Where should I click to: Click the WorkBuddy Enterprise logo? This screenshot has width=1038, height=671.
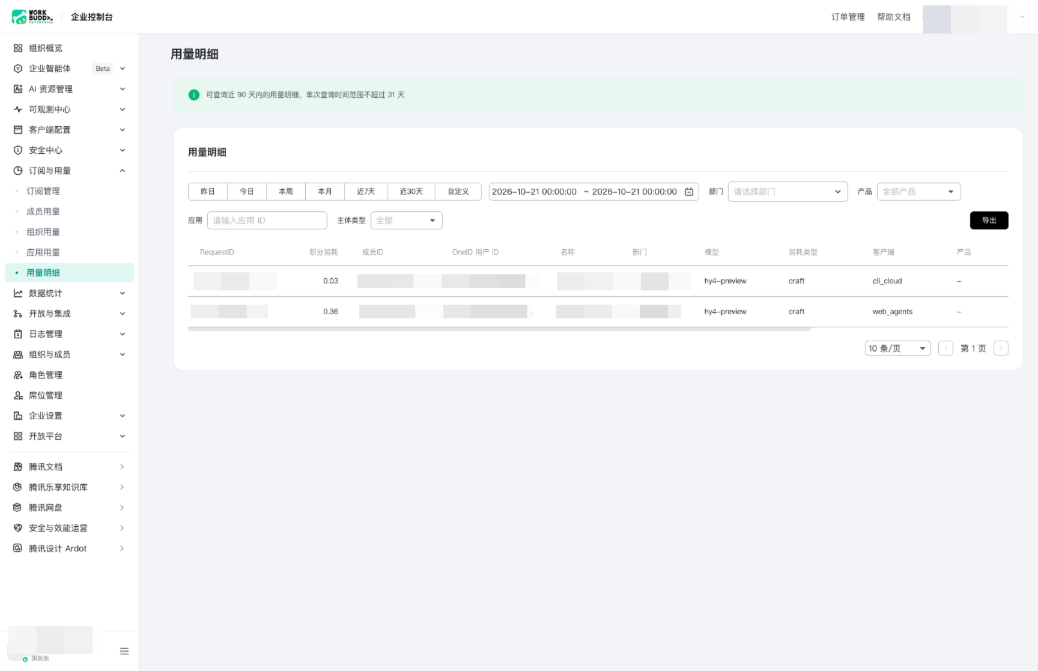pos(32,17)
